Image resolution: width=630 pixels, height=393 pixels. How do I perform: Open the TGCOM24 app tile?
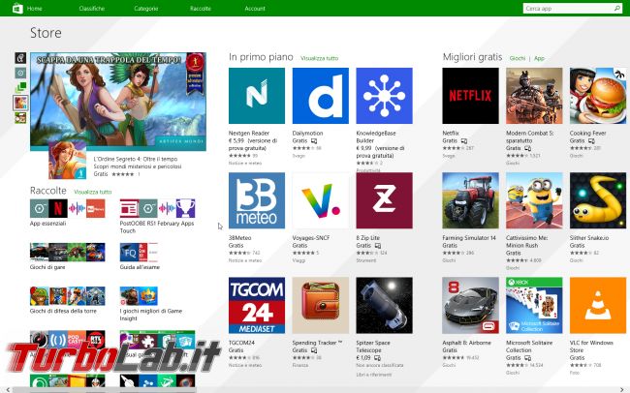(256, 305)
